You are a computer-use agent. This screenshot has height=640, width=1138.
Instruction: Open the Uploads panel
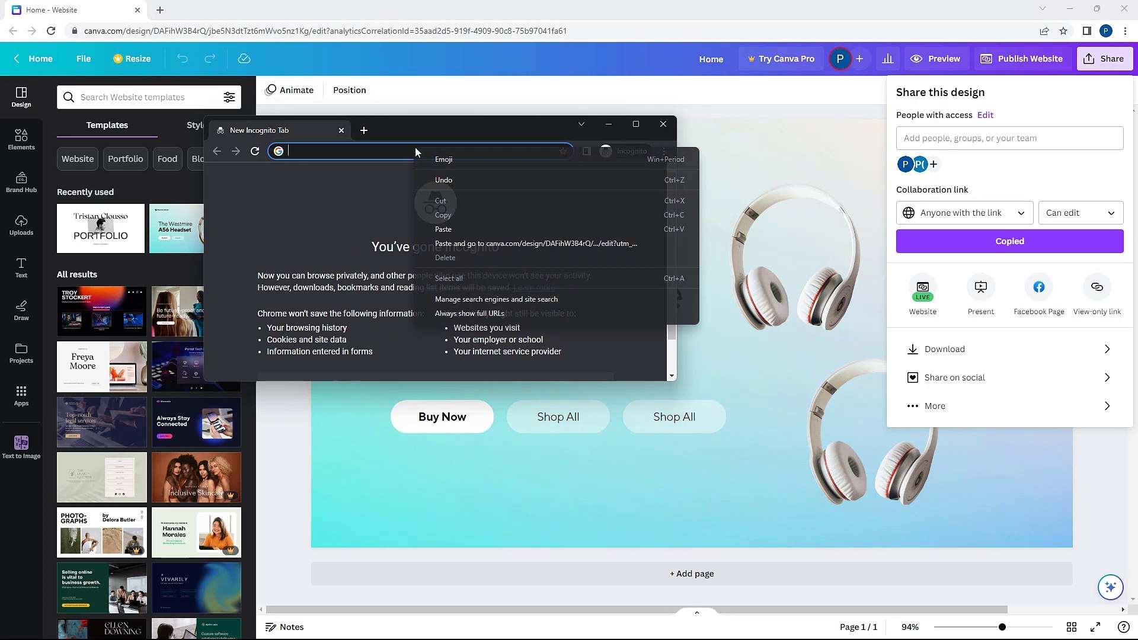21,225
